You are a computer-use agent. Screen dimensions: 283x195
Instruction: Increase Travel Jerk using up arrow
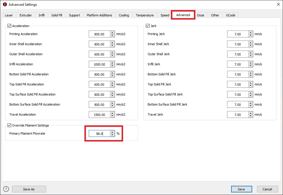250,113
